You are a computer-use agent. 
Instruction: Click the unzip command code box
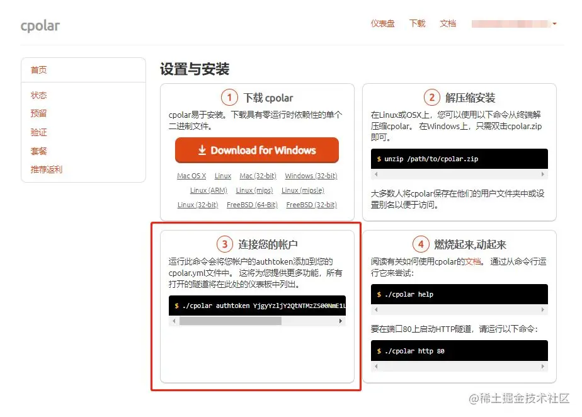[459, 159]
